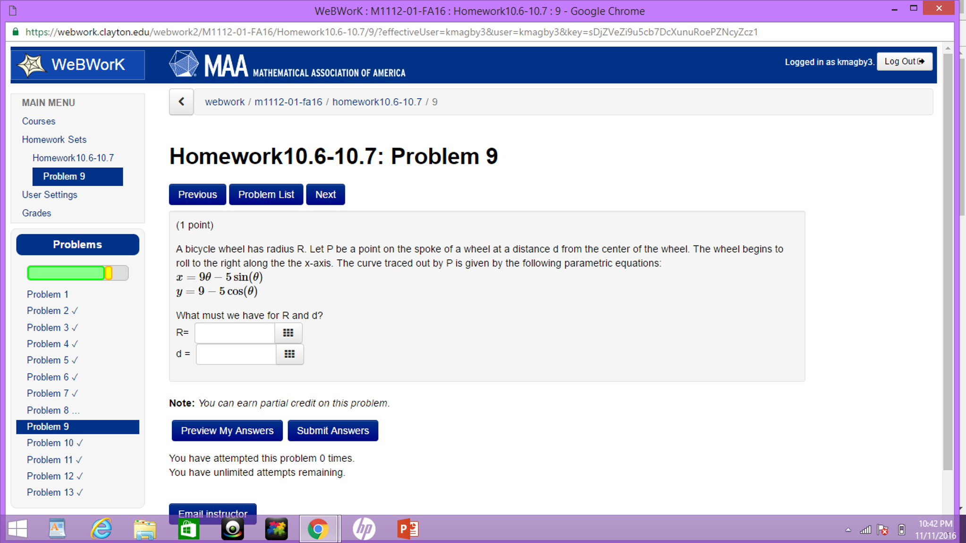Image resolution: width=966 pixels, height=543 pixels.
Task: Click the Submit Answers button
Action: tap(332, 431)
